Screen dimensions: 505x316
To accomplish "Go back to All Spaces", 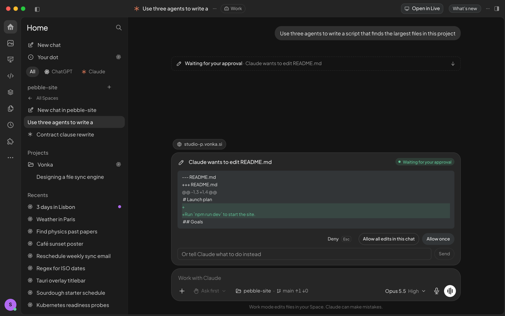I will [43, 98].
